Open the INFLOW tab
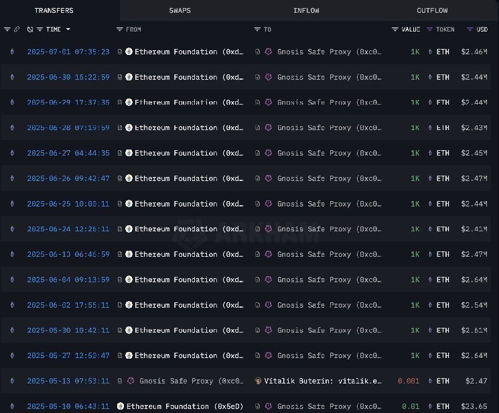 click(x=306, y=11)
